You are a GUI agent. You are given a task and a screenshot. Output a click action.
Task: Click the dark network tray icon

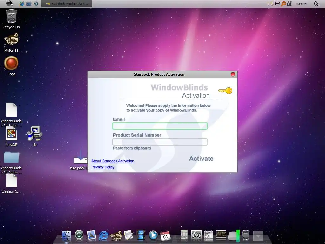click(x=289, y=4)
